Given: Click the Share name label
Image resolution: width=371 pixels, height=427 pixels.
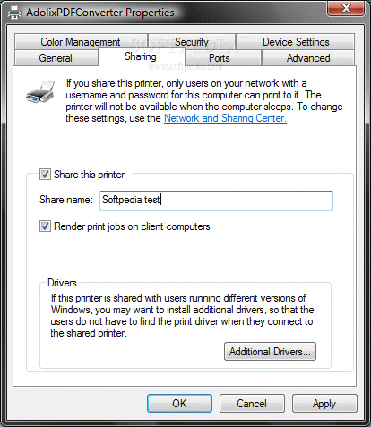Looking at the screenshot, I should pos(66,200).
